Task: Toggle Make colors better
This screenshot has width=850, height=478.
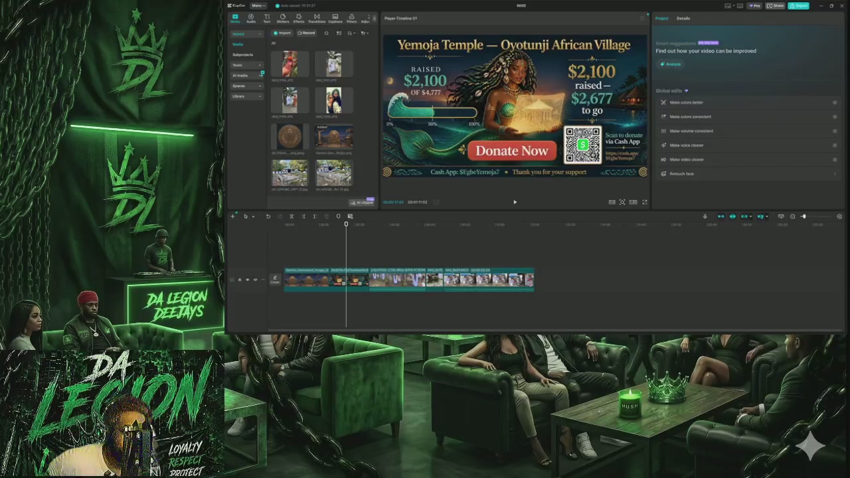Action: tap(835, 103)
